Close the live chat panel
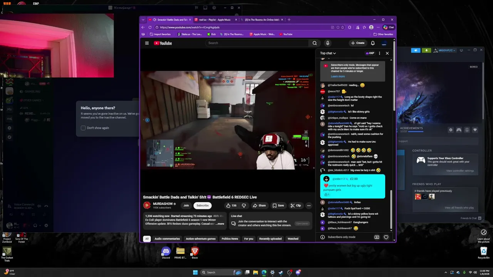Screen dimensions: 493x277 click(387, 53)
